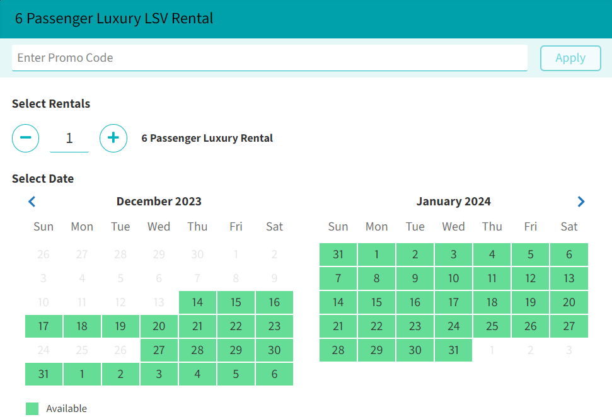Click the rental quantity number field
The width and height of the screenshot is (612, 417).
pos(69,138)
